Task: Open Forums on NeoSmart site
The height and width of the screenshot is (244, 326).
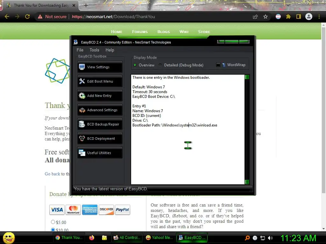Action: 140,32
